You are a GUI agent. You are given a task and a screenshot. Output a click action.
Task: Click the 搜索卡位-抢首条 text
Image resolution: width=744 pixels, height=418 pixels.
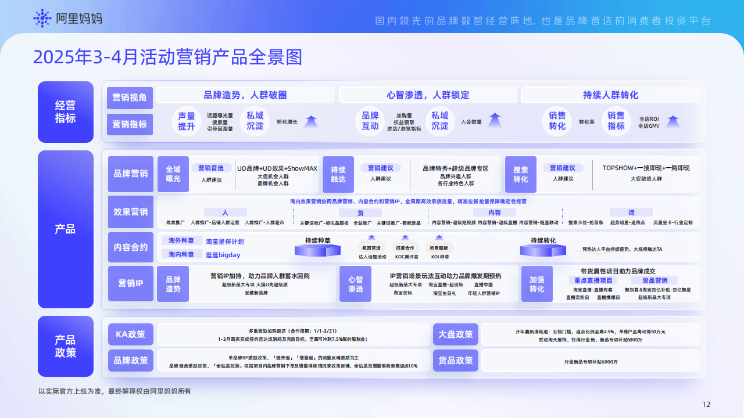click(x=585, y=223)
